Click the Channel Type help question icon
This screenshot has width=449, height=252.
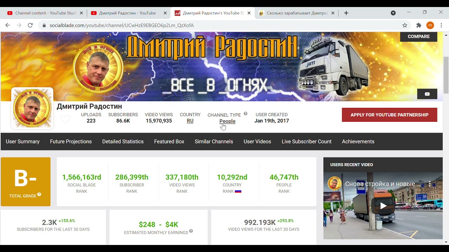click(x=246, y=113)
